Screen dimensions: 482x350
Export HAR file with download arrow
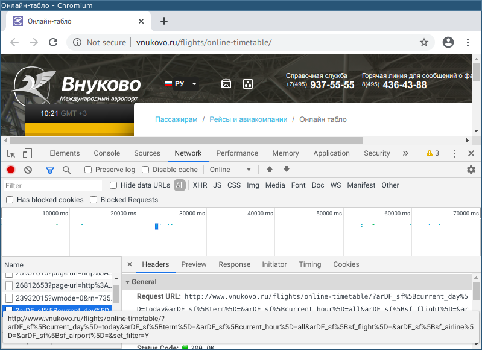tap(286, 170)
